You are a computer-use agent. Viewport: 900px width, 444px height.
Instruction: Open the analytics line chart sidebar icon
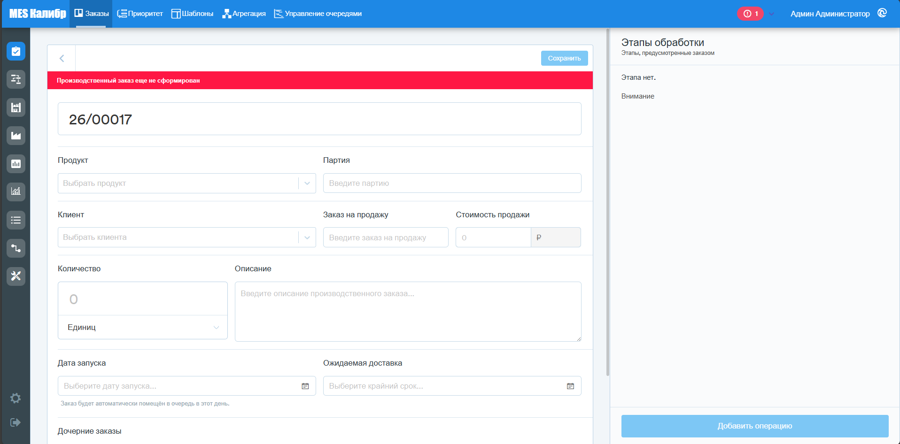tap(16, 191)
